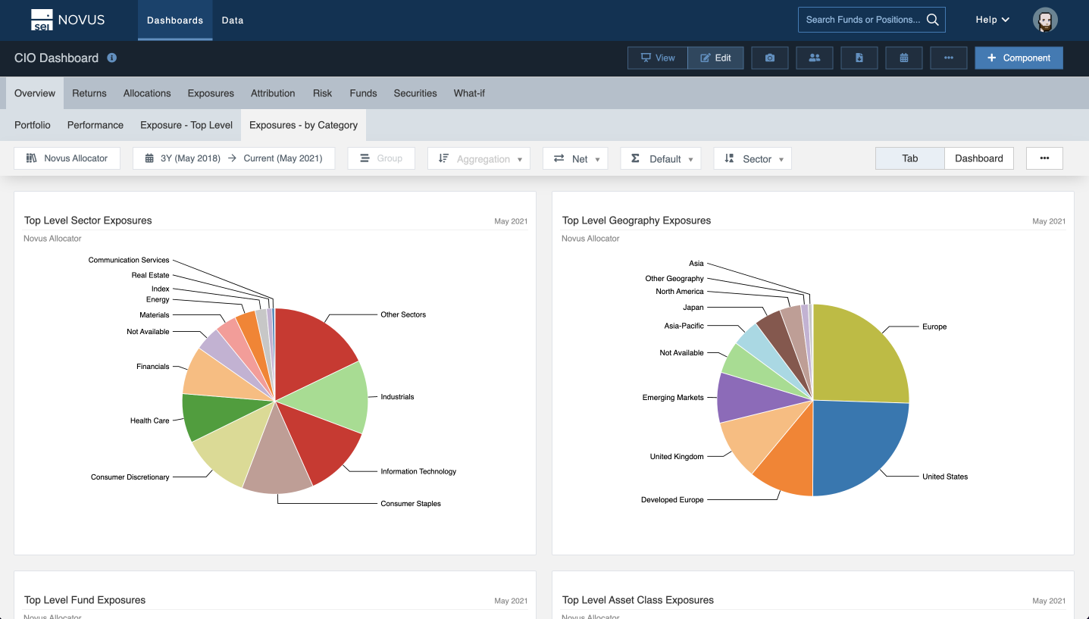Open the Net exposure dropdown
1089x619 pixels.
tap(575, 158)
